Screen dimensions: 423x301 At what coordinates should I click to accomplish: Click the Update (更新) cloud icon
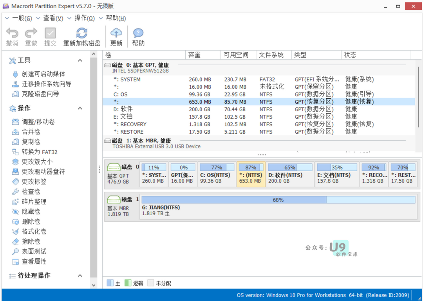pyautogui.click(x=116, y=33)
